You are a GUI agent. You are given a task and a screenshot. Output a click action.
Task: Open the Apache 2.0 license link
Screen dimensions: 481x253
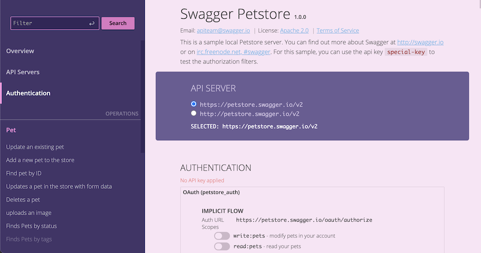click(x=294, y=31)
